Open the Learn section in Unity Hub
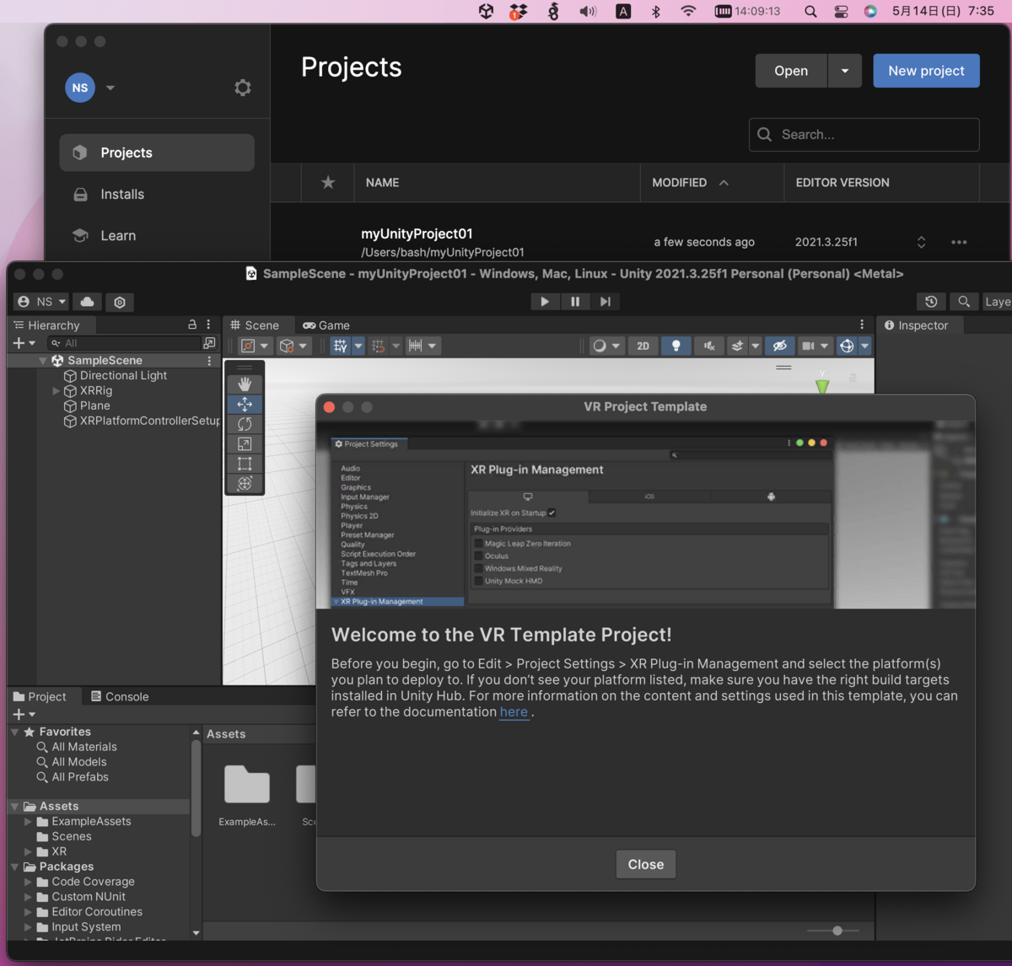Viewport: 1012px width, 966px height. click(x=157, y=235)
